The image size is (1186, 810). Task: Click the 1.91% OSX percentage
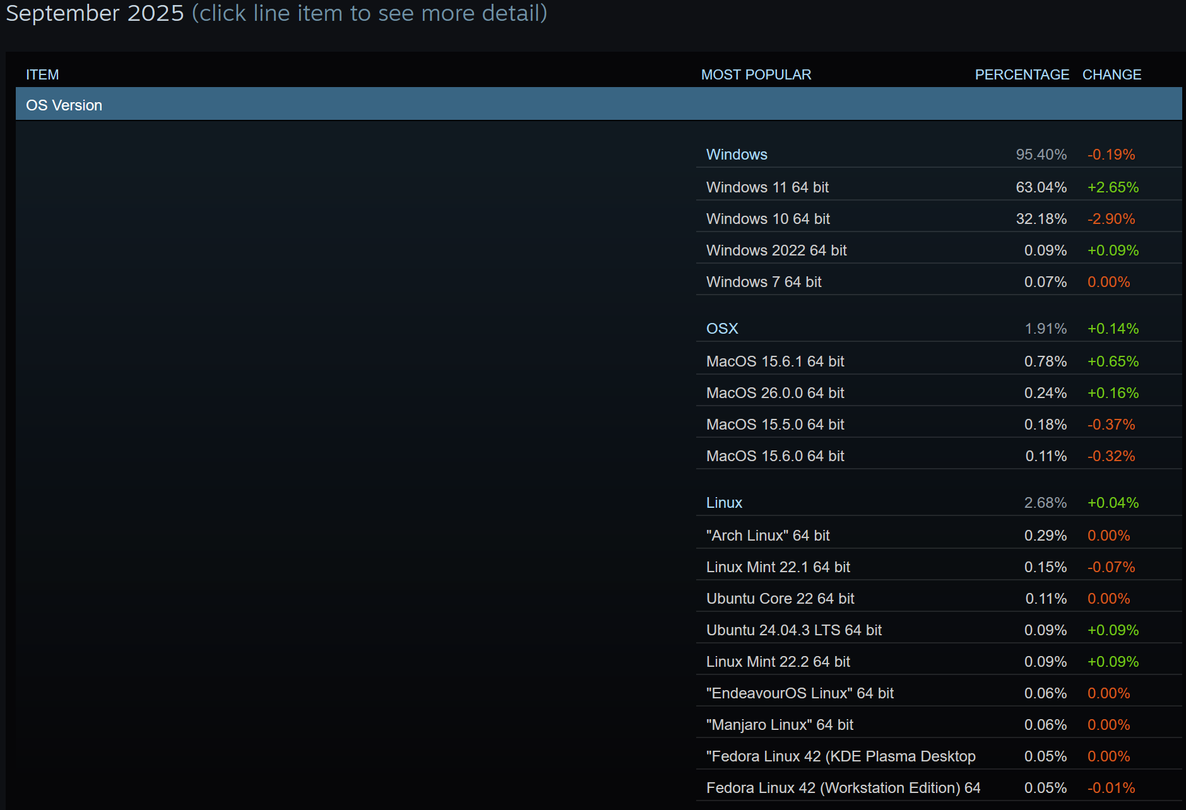click(x=1046, y=329)
